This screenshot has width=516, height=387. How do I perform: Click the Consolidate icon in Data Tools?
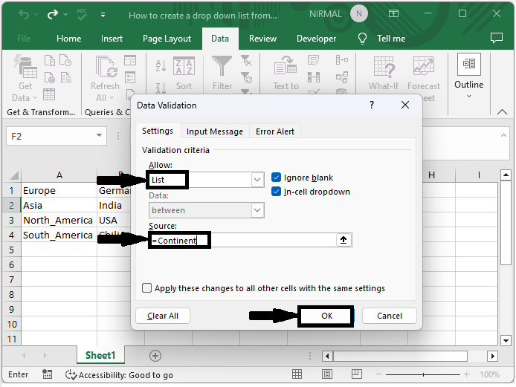click(342, 60)
